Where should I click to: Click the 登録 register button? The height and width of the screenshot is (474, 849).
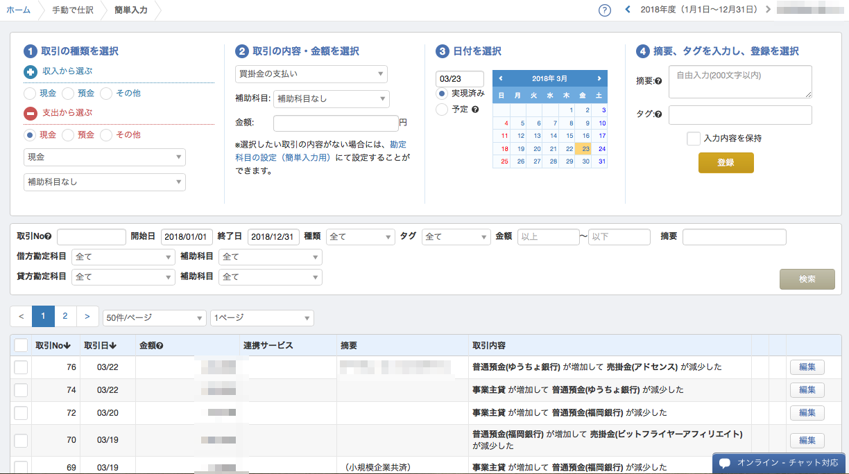726,162
